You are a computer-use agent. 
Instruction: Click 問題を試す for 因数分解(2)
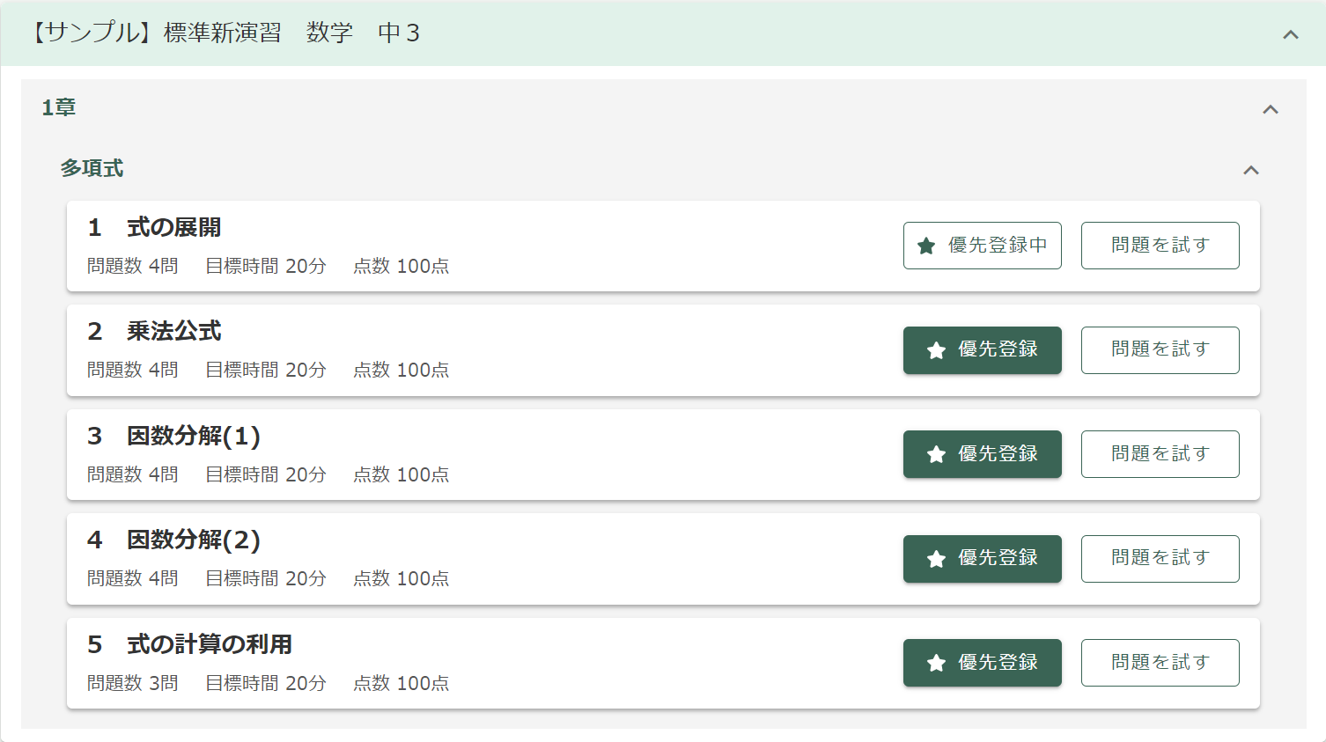point(1160,559)
